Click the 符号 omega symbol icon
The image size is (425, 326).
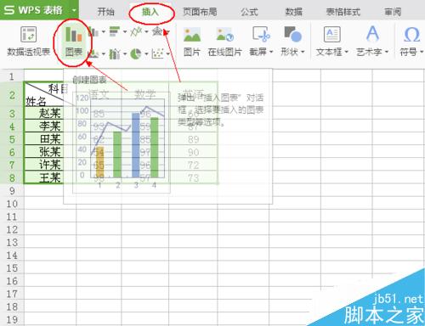pyautogui.click(x=411, y=35)
